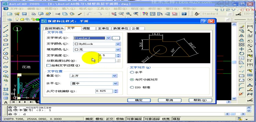
Task: Click the Zoom Realtime toolbar icon
Action: pyautogui.click(x=122, y=14)
